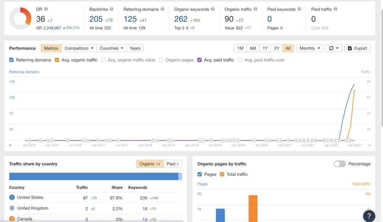
Task: Open the Competitors dropdown
Action: coord(79,48)
